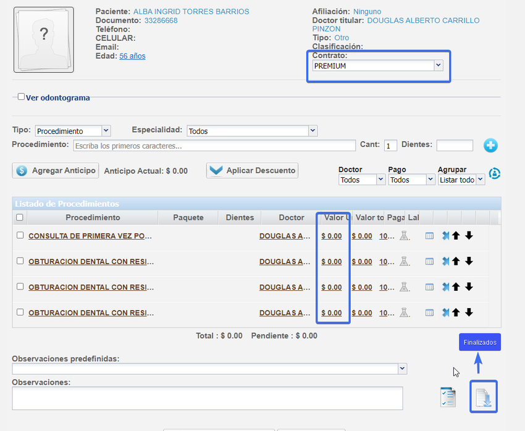Click the calendar icon for CONSULTA DE PRIMERA VEZ row
Screen dimensions: 525x431
(429, 236)
